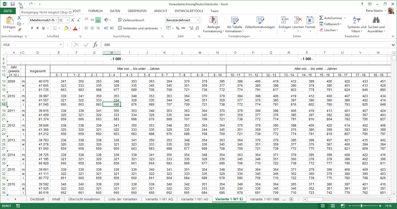
Task: Click the zoom slider in status bar
Action: click(362, 206)
